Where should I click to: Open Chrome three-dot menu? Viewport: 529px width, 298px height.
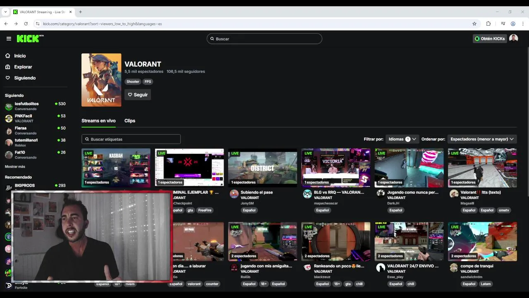(x=523, y=24)
